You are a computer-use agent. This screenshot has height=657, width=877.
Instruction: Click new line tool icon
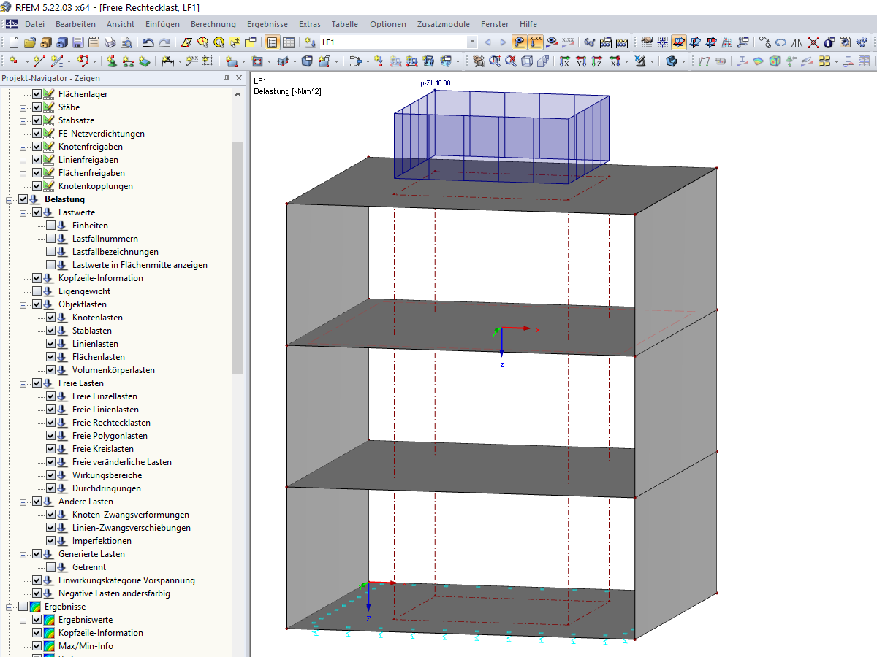39,61
